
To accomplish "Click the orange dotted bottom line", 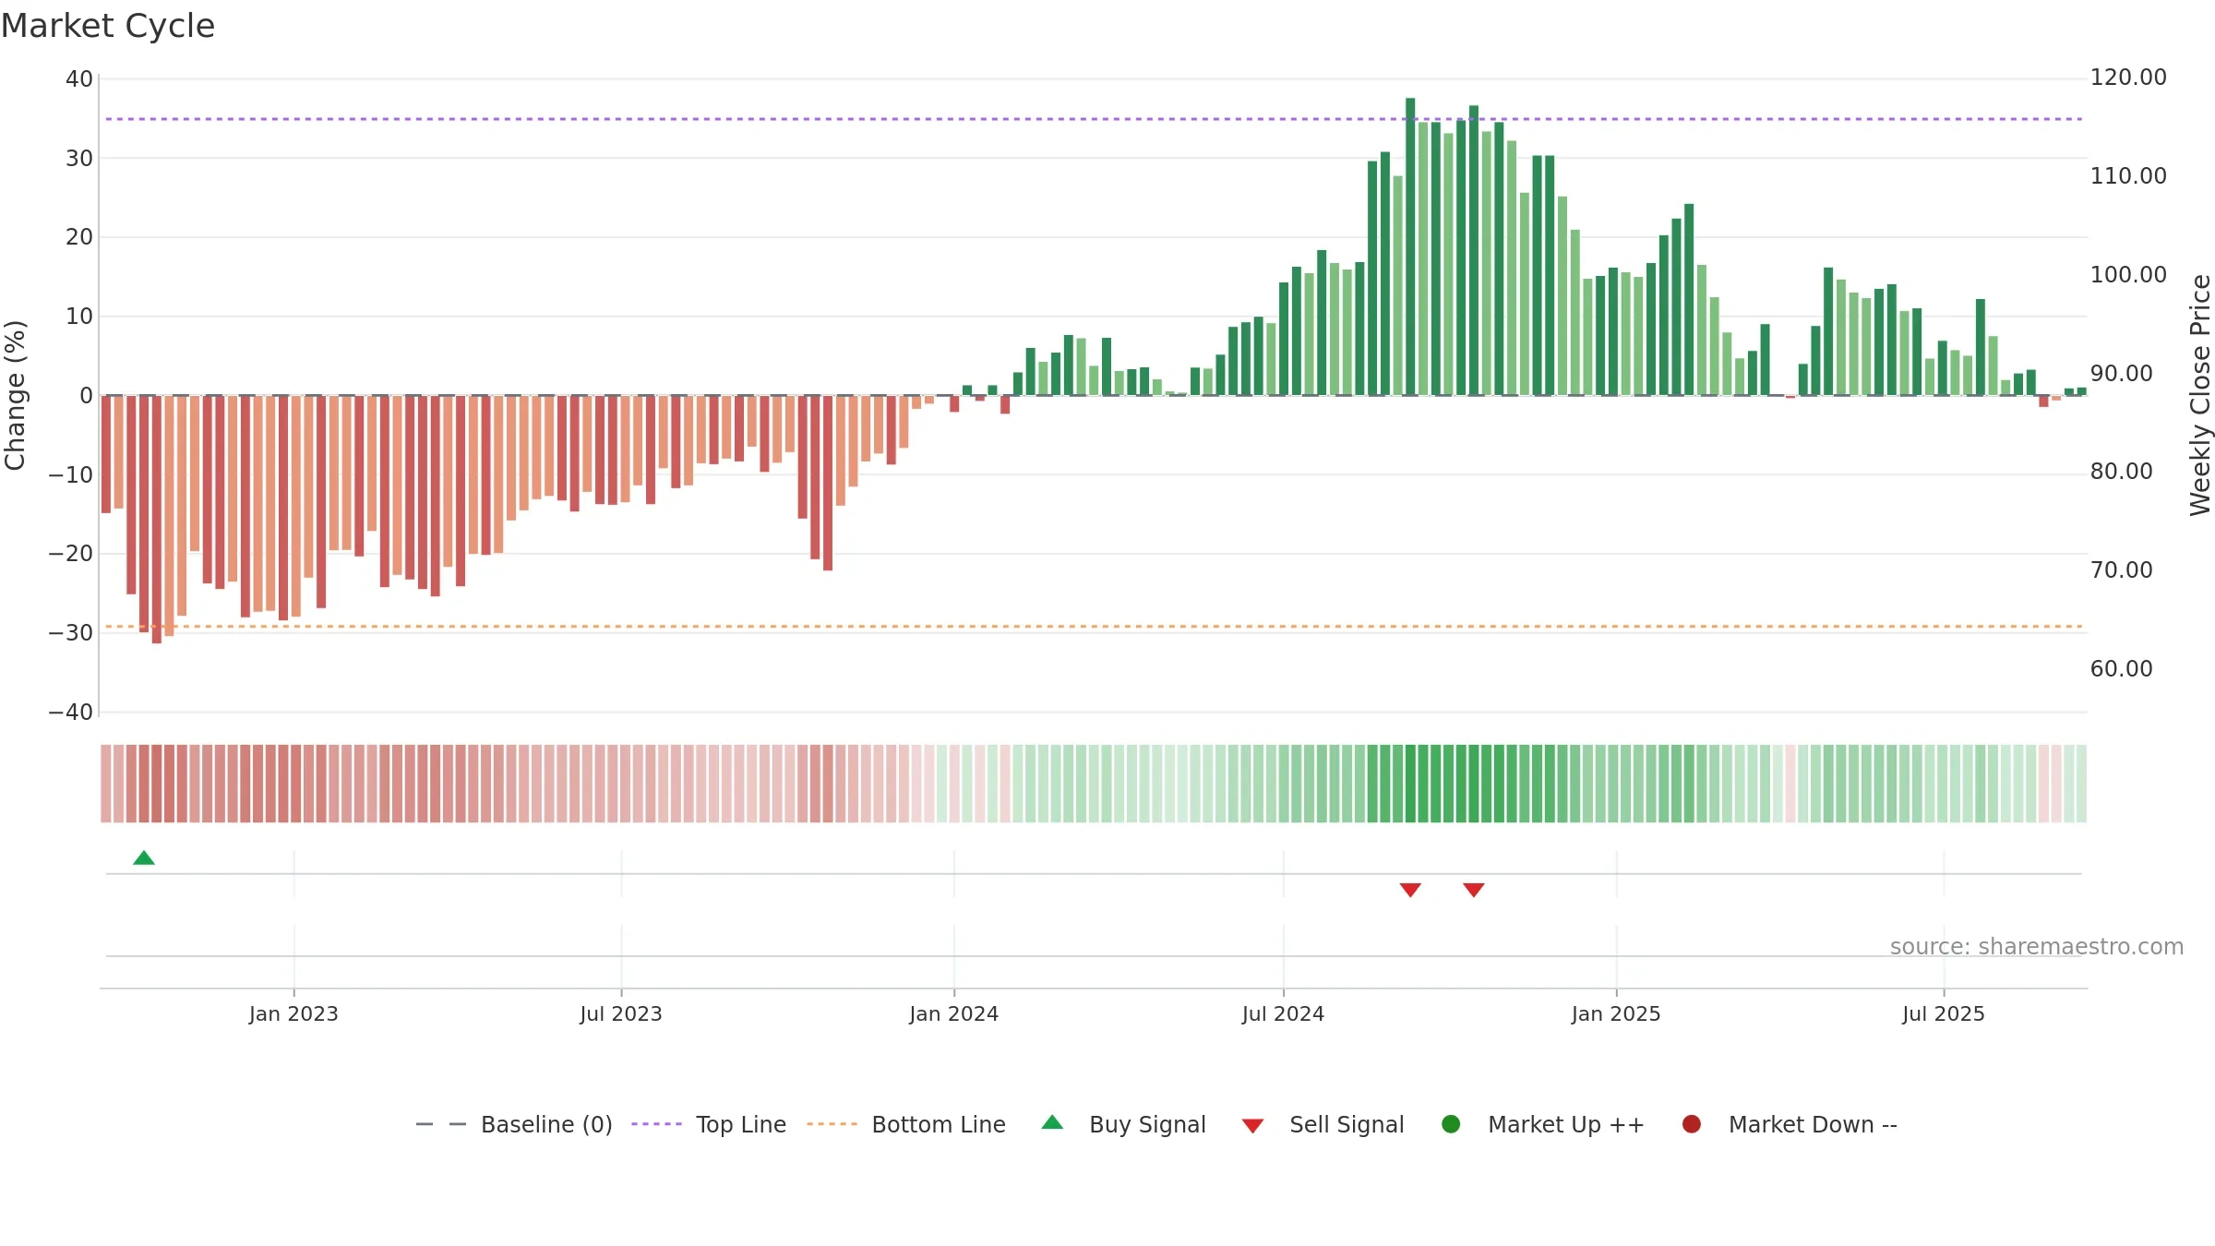I will click(1094, 627).
